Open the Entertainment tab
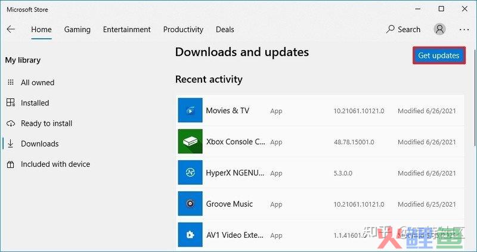This screenshot has height=252, width=477. [x=126, y=29]
